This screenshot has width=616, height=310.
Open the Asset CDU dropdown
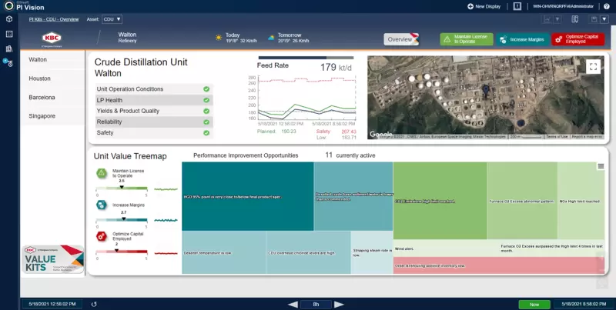(112, 19)
